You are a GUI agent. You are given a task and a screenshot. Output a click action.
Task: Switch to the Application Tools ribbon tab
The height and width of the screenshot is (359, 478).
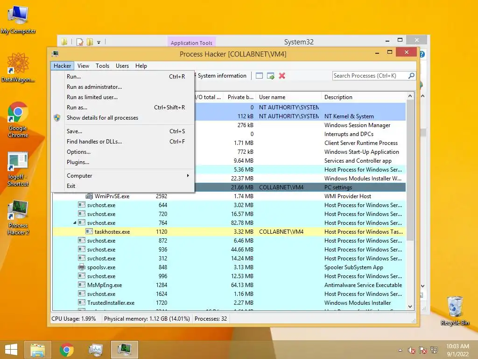[191, 43]
